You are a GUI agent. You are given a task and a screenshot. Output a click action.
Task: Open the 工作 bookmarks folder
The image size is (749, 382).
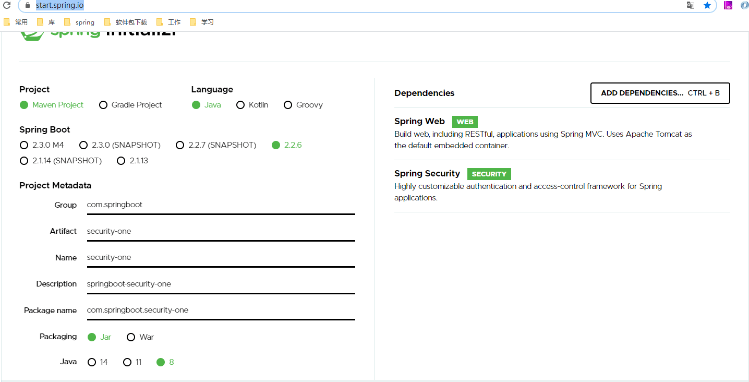coord(168,22)
